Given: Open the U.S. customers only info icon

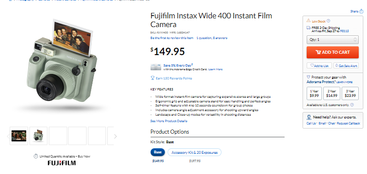Looking at the screenshot, I should pos(352,105).
